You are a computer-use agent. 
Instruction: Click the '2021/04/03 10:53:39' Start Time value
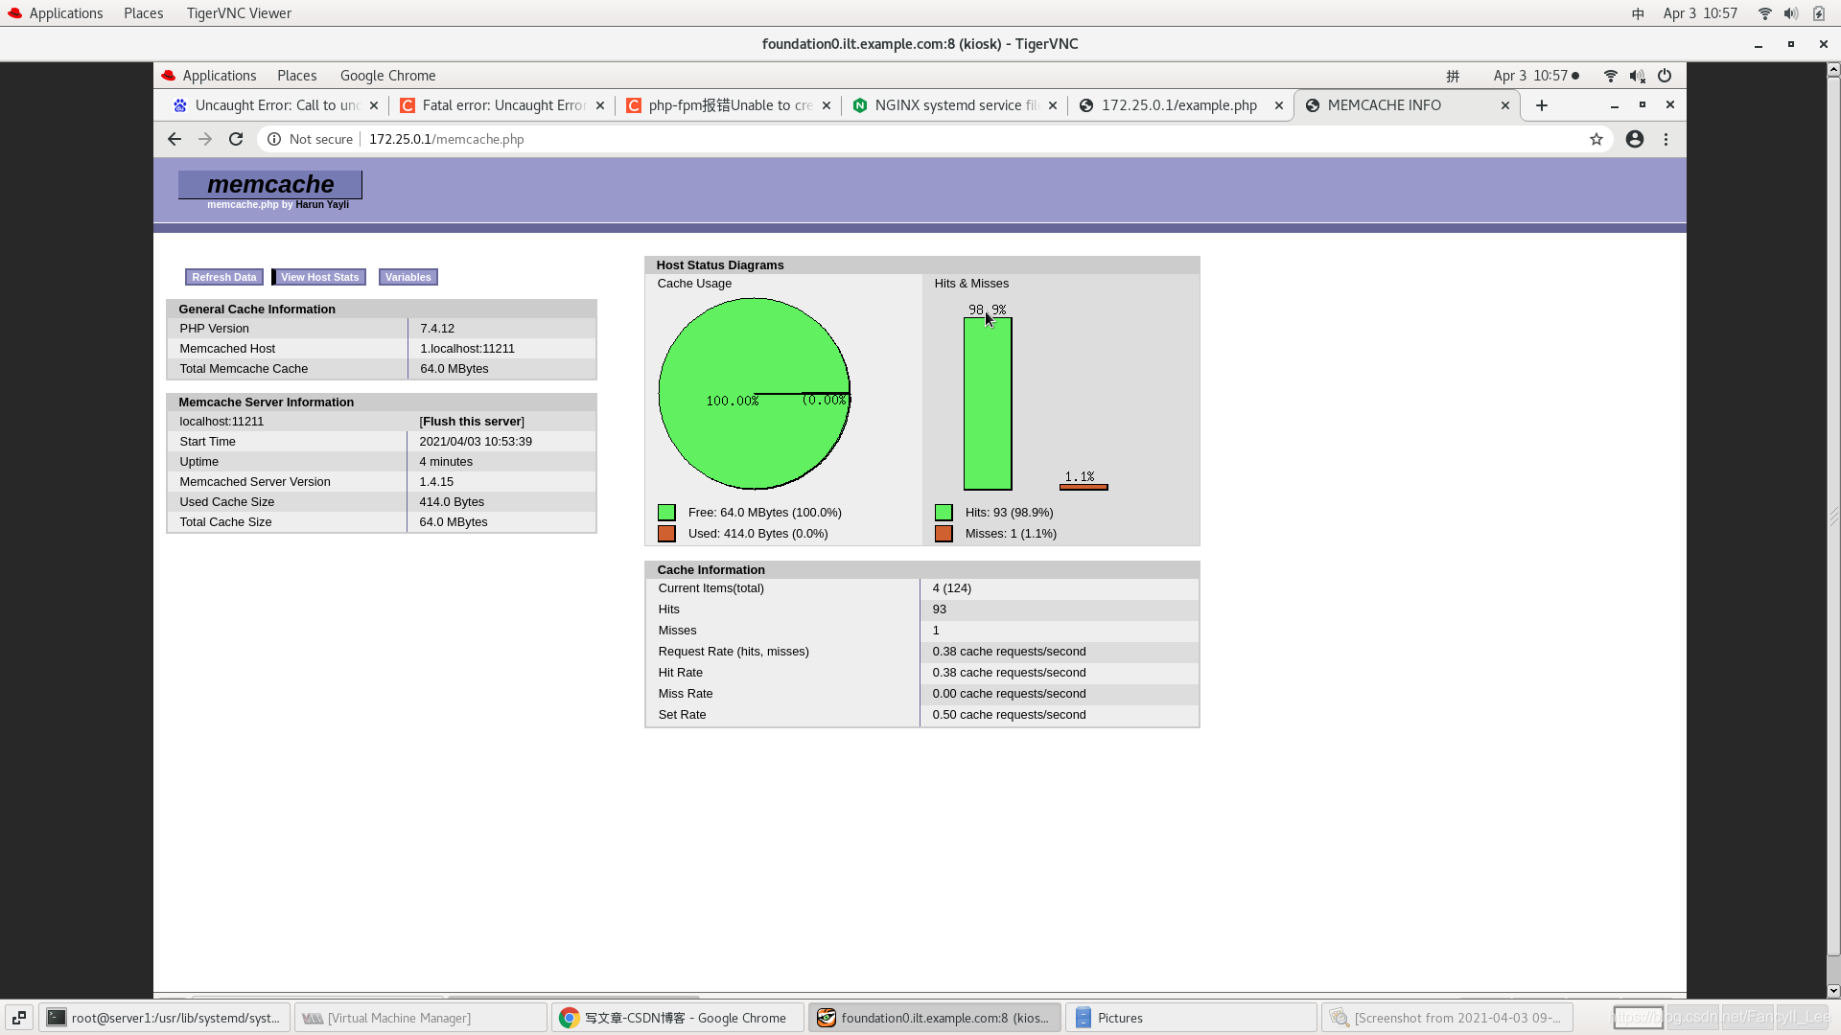[x=476, y=442]
